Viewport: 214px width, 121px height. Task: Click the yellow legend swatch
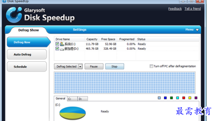pos(190,98)
